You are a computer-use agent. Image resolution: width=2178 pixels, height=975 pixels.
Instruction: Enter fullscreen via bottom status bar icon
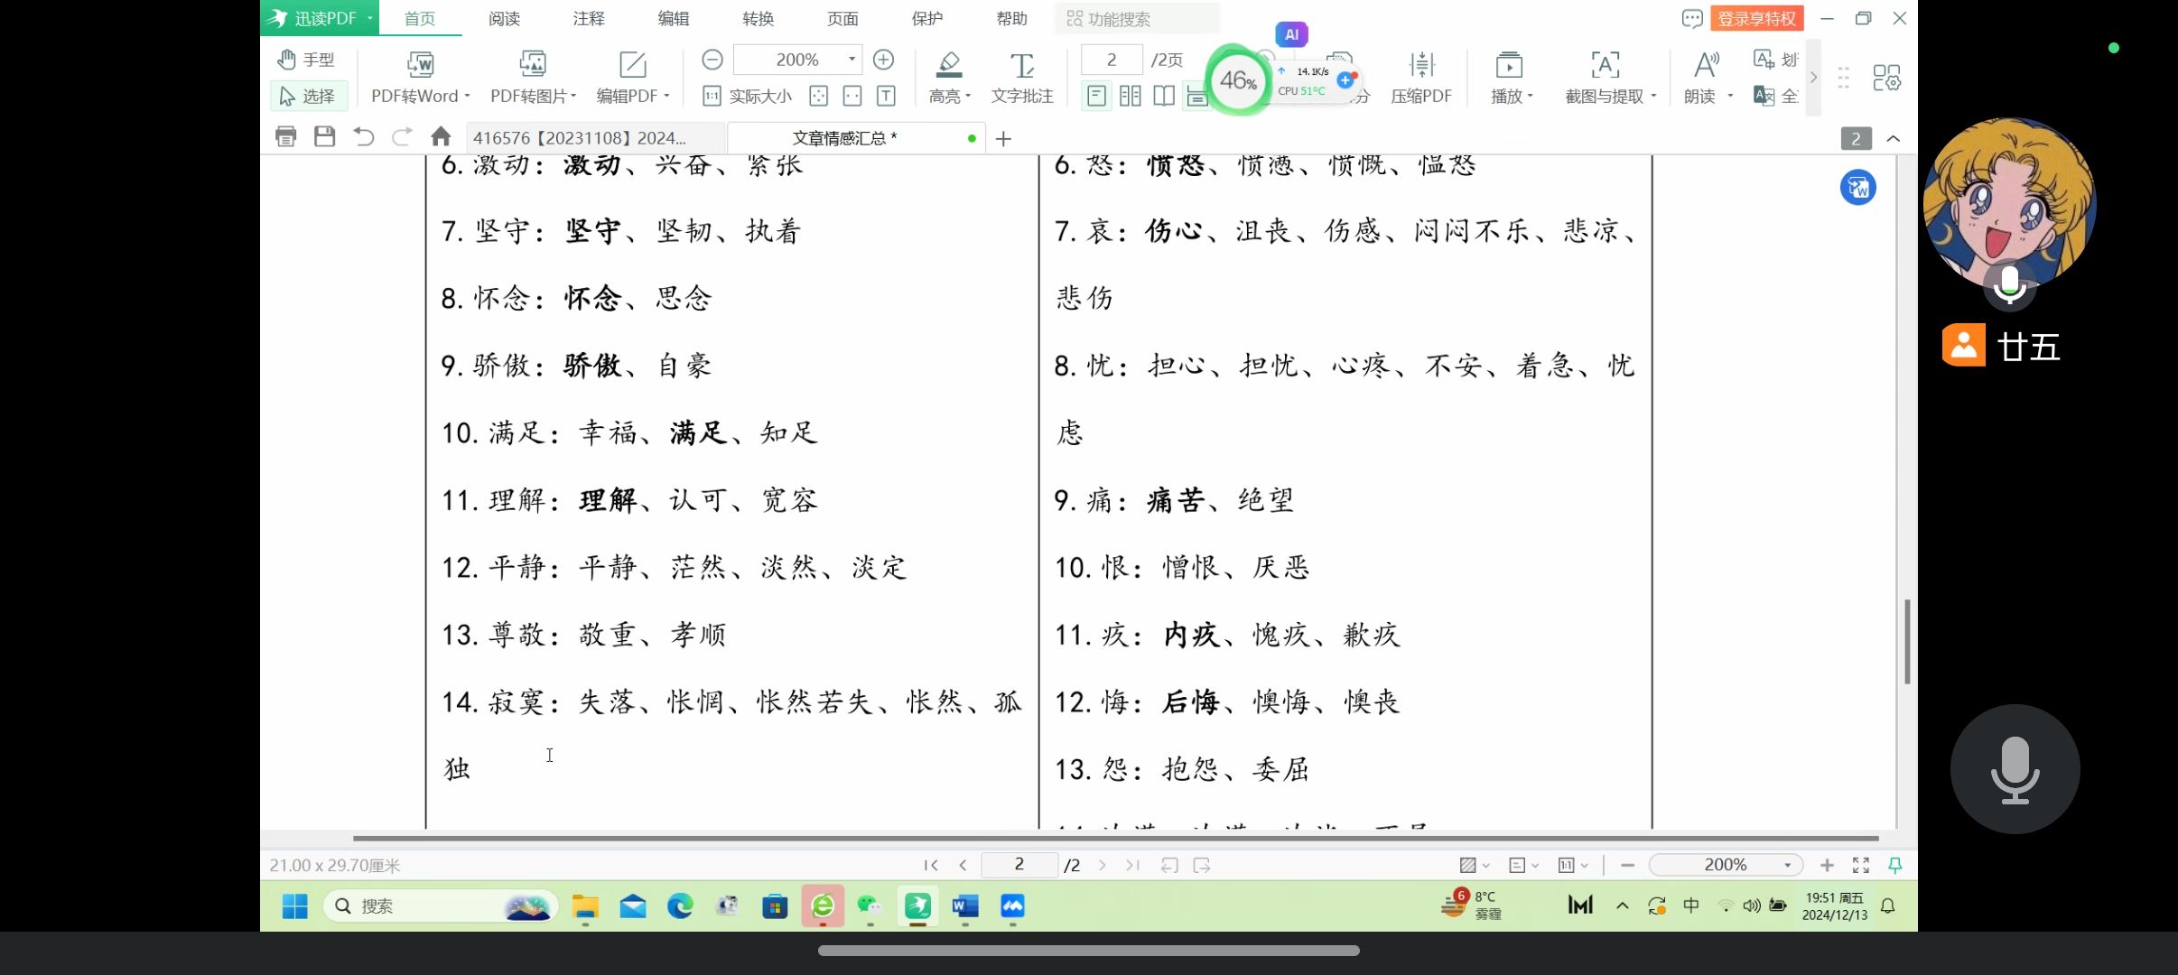tap(1861, 865)
